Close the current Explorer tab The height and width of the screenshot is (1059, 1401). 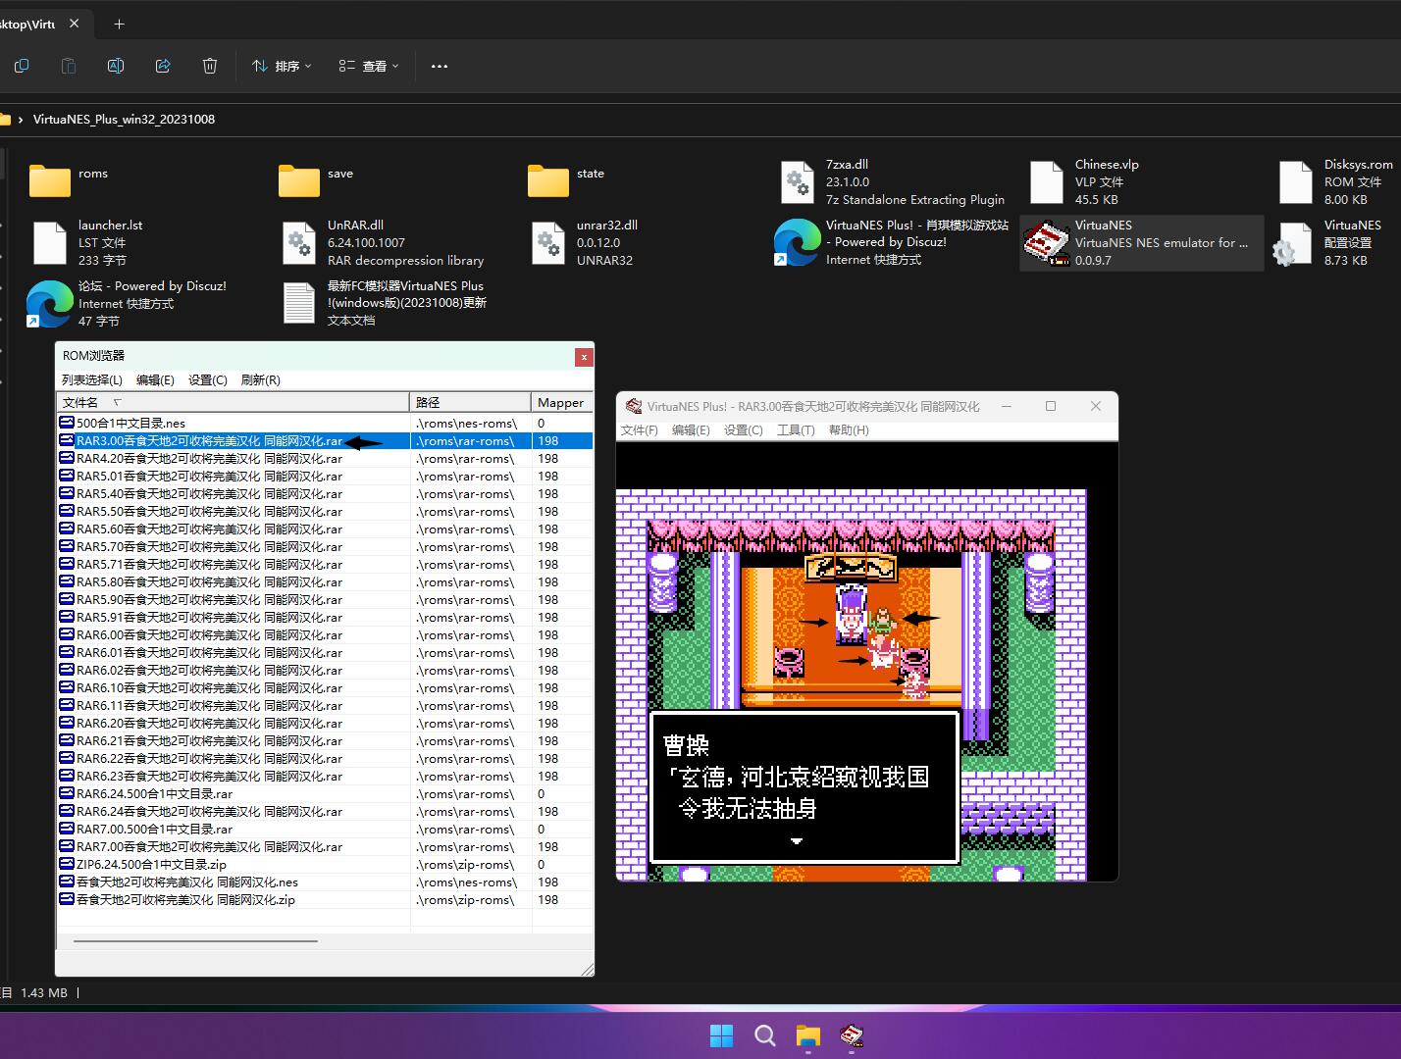click(74, 24)
